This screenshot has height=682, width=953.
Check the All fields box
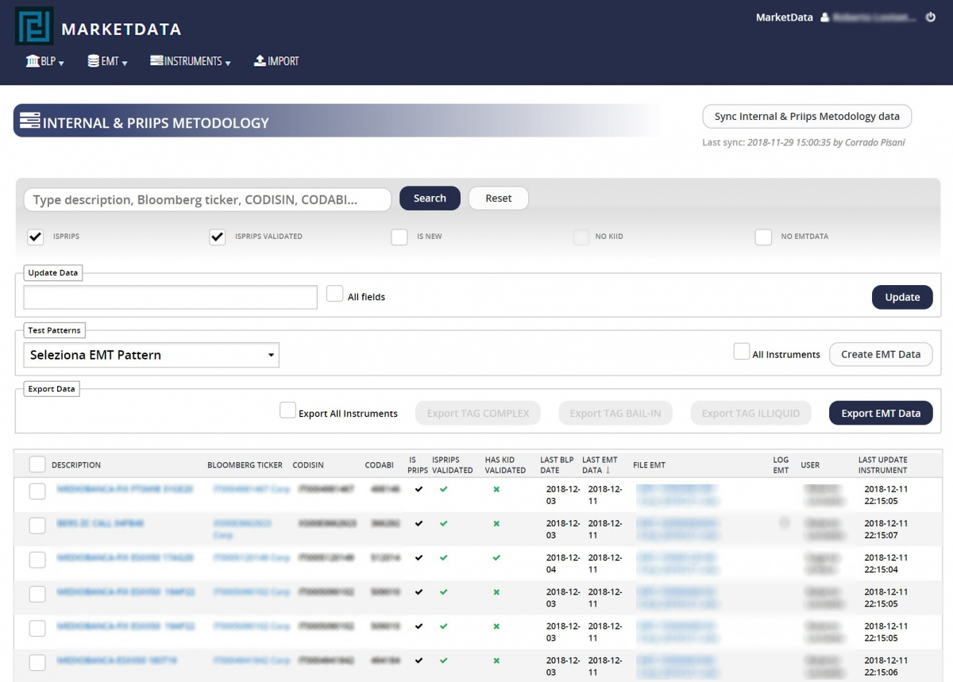pos(335,294)
